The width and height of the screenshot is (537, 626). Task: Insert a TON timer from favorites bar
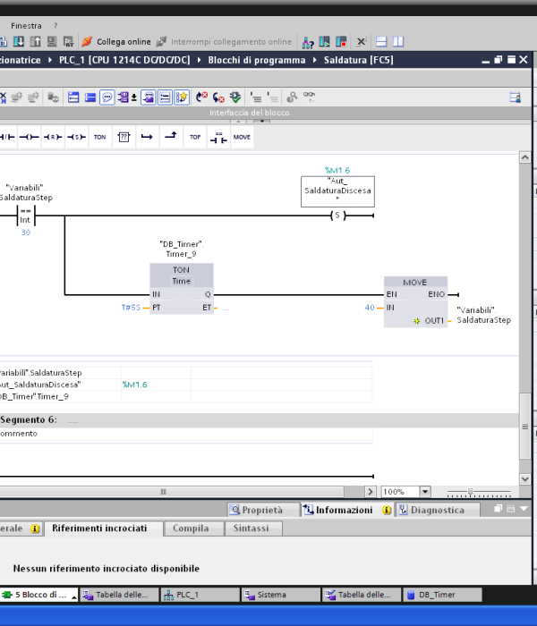point(99,137)
